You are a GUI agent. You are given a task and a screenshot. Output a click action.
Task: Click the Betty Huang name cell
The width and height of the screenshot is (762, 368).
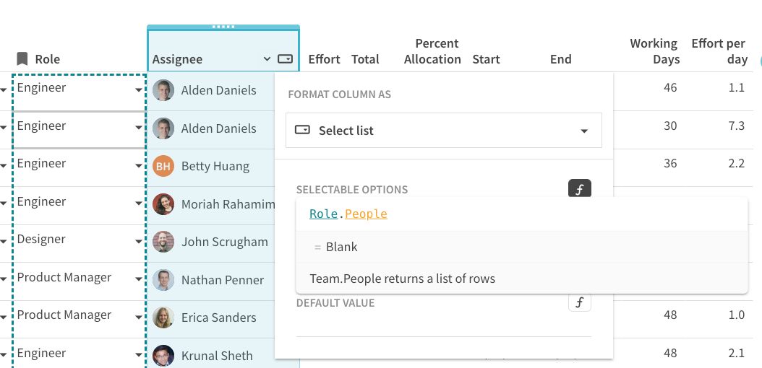click(x=215, y=166)
